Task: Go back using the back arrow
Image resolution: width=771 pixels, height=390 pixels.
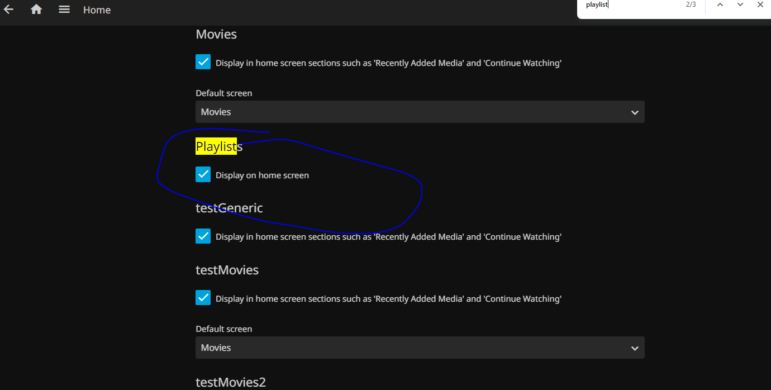Action: point(8,9)
